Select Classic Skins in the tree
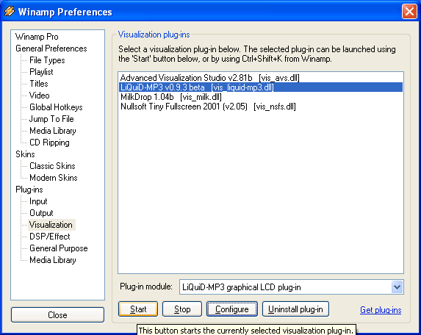This screenshot has height=335, width=421. click(52, 166)
